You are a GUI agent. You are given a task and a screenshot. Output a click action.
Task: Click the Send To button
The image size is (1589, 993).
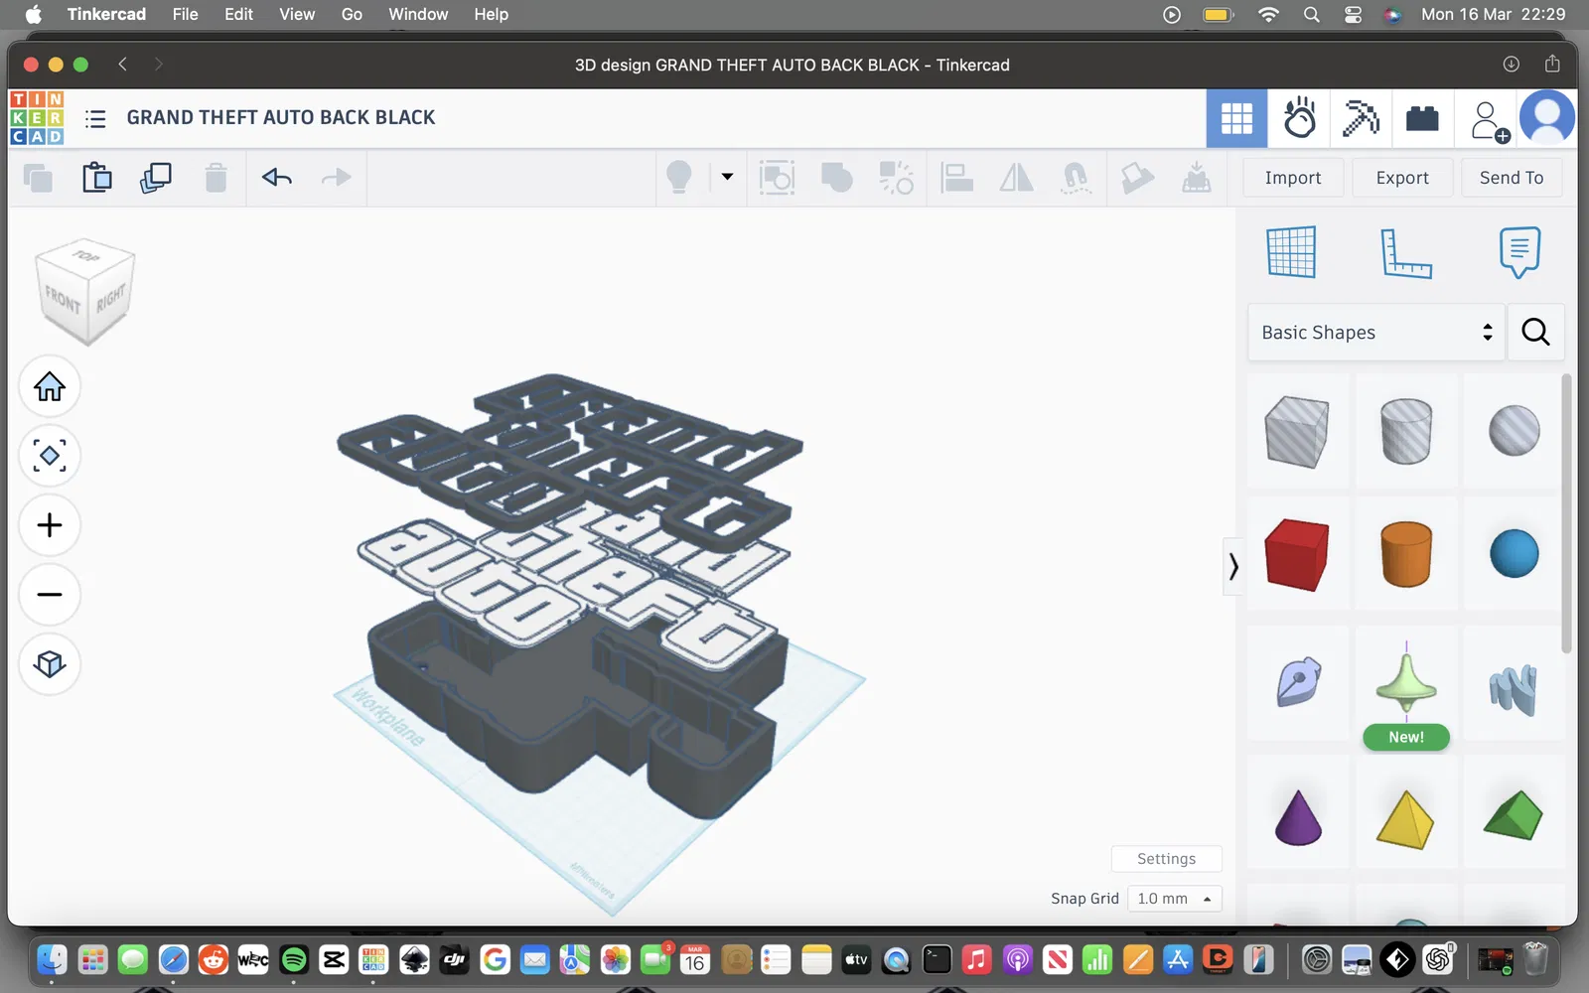pyautogui.click(x=1512, y=178)
